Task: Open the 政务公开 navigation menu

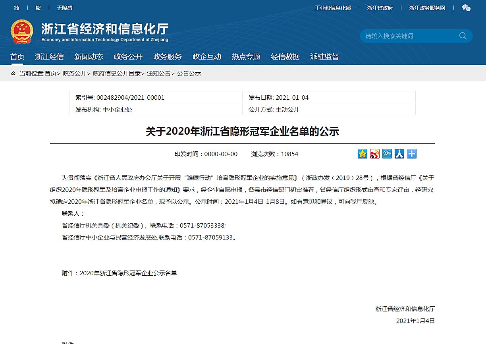Action: (128, 57)
